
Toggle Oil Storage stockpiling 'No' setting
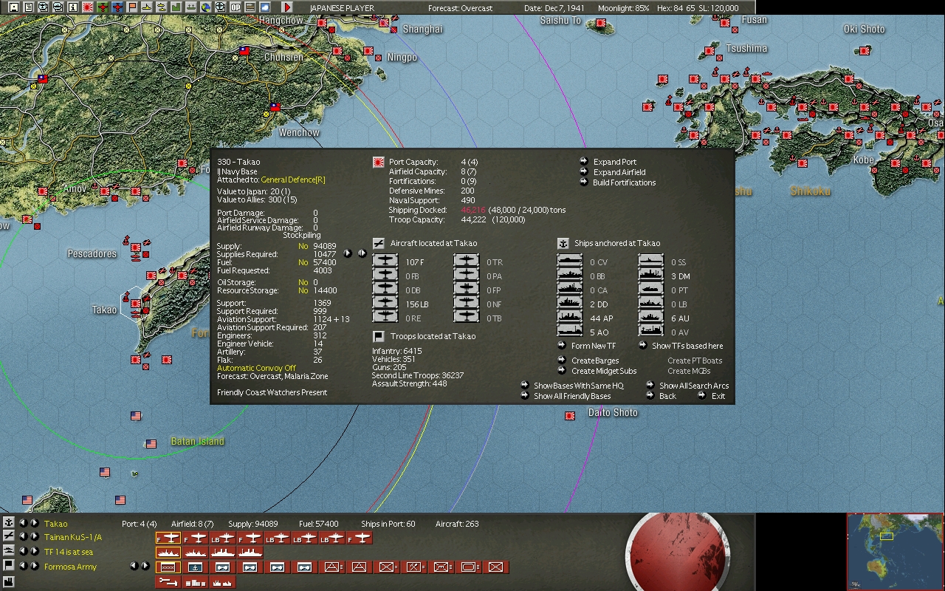[x=303, y=282]
